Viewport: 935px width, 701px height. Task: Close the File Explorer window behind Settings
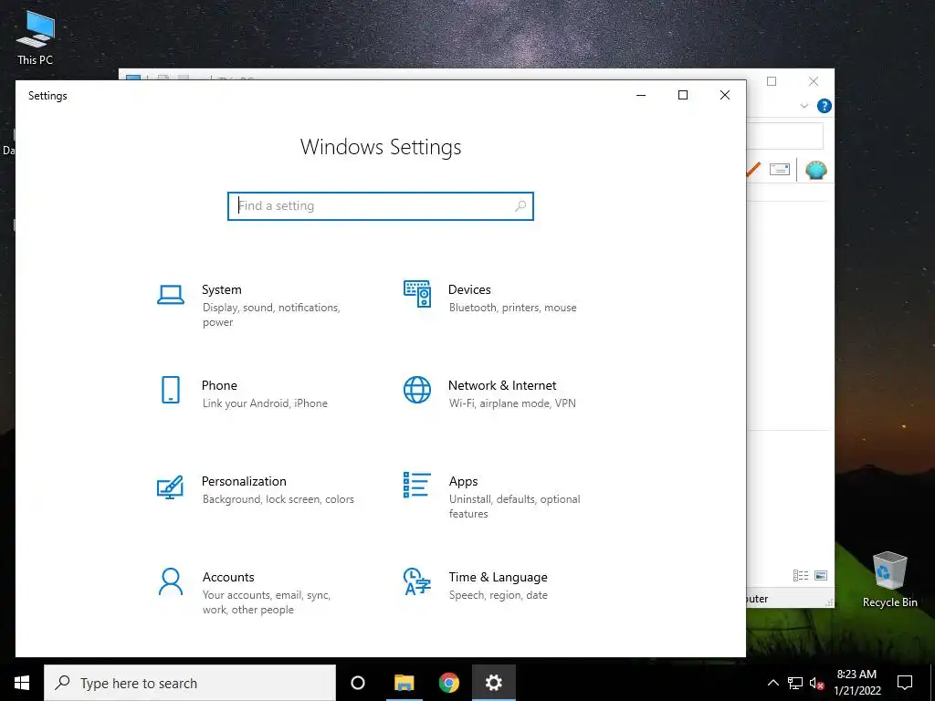click(x=814, y=81)
